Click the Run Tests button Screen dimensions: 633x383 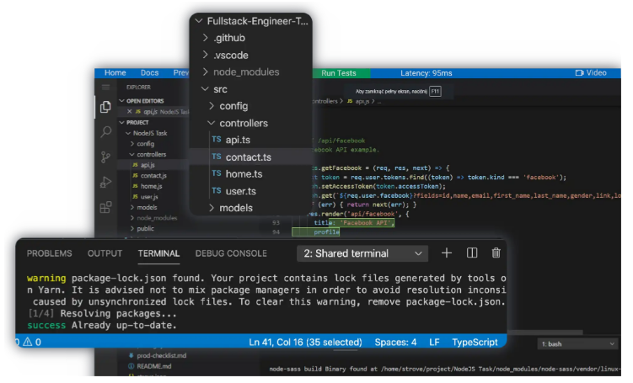[339, 73]
